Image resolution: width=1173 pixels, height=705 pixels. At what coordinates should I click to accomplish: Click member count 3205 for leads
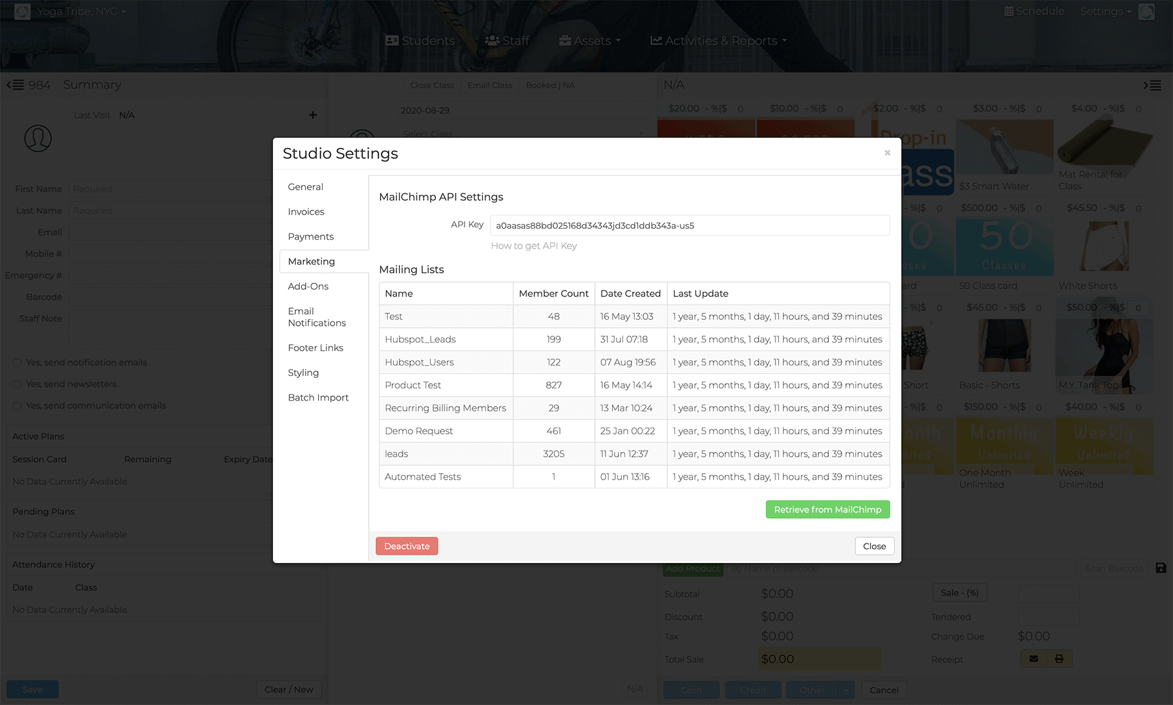tap(554, 453)
